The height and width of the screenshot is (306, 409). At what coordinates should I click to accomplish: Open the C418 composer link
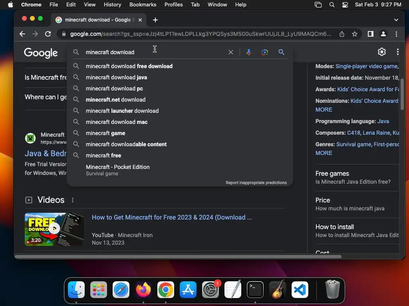click(354, 133)
